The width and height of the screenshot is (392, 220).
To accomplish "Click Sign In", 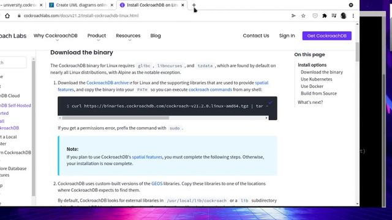I will click(287, 35).
